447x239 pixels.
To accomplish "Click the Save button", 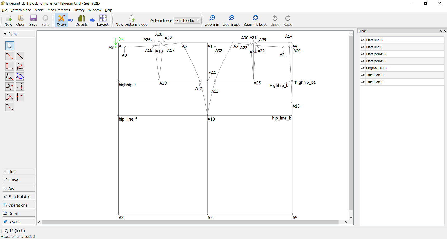I will coord(33,20).
